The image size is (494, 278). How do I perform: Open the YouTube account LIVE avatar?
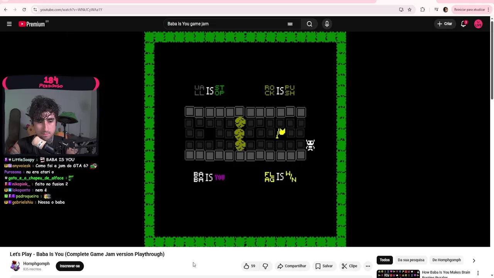[x=478, y=24]
